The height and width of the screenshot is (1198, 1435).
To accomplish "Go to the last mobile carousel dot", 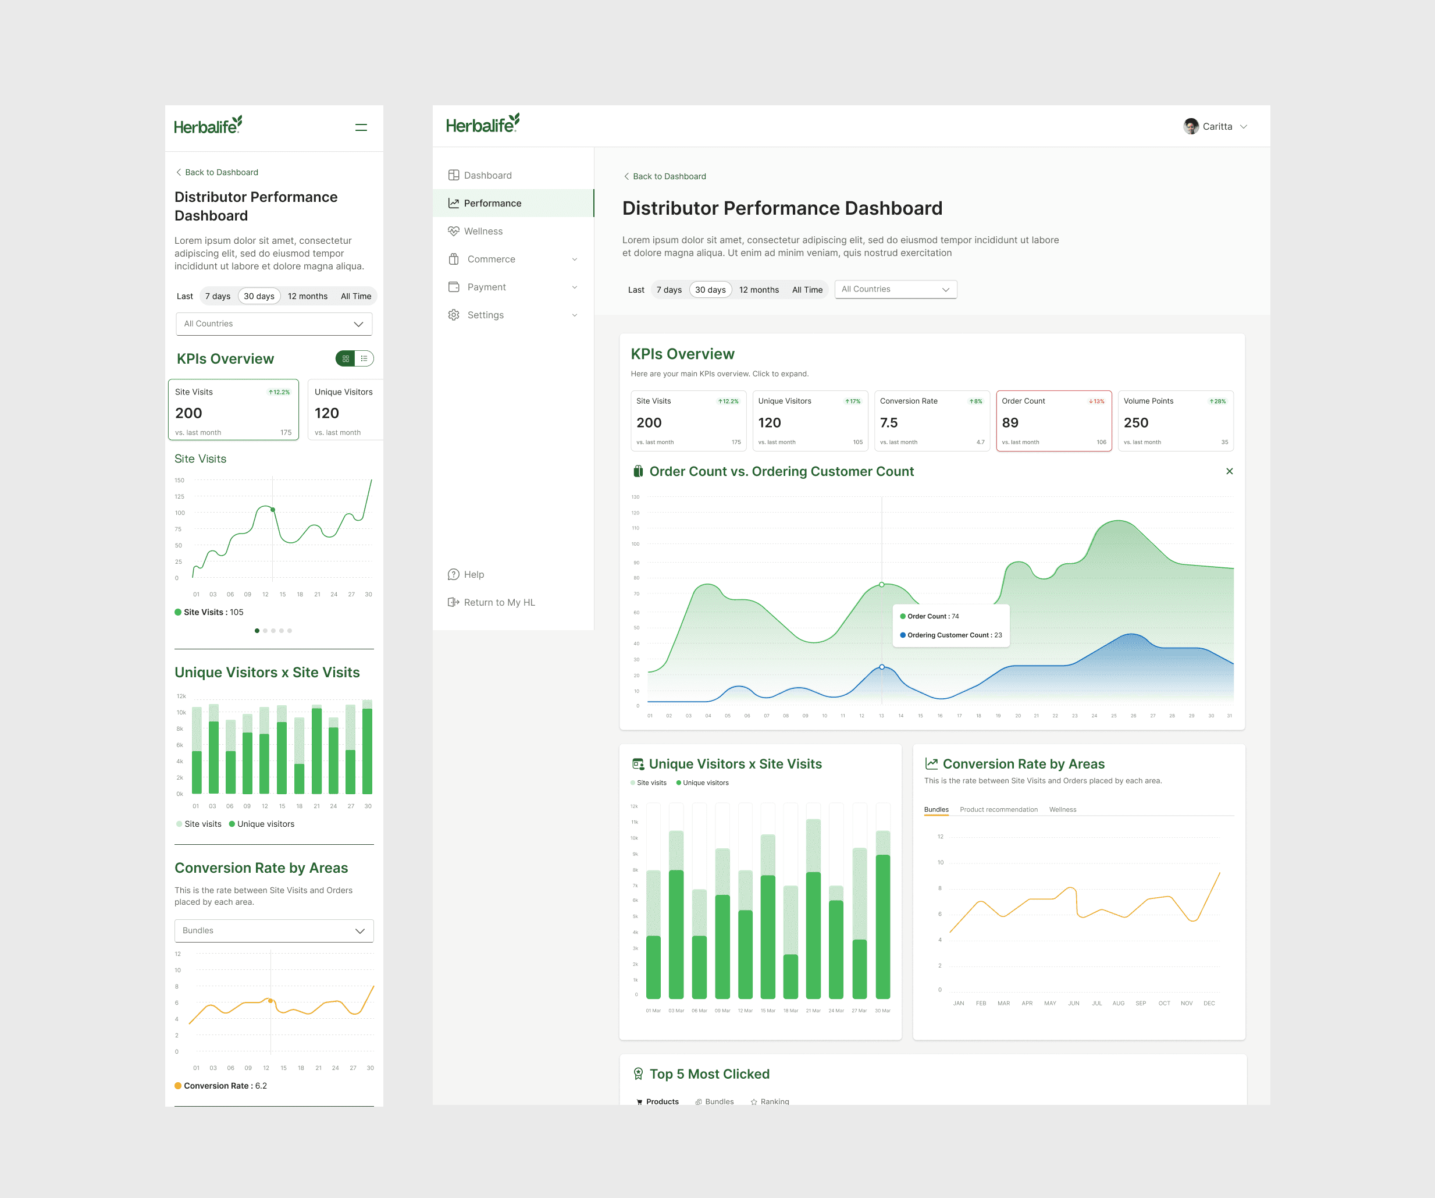I will (x=290, y=631).
